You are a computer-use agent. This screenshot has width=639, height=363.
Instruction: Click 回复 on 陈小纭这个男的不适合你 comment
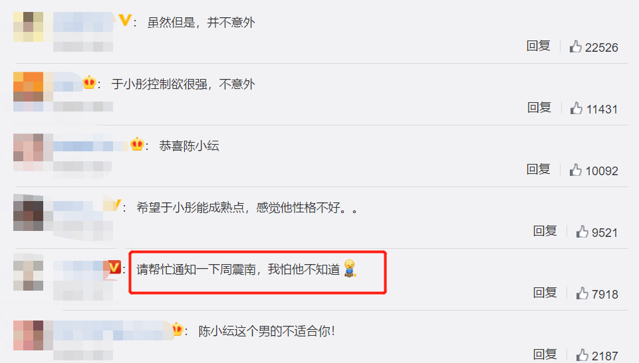click(545, 354)
